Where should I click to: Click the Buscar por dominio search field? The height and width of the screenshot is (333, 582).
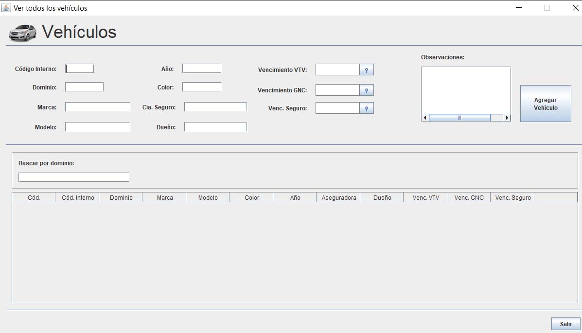pyautogui.click(x=74, y=177)
